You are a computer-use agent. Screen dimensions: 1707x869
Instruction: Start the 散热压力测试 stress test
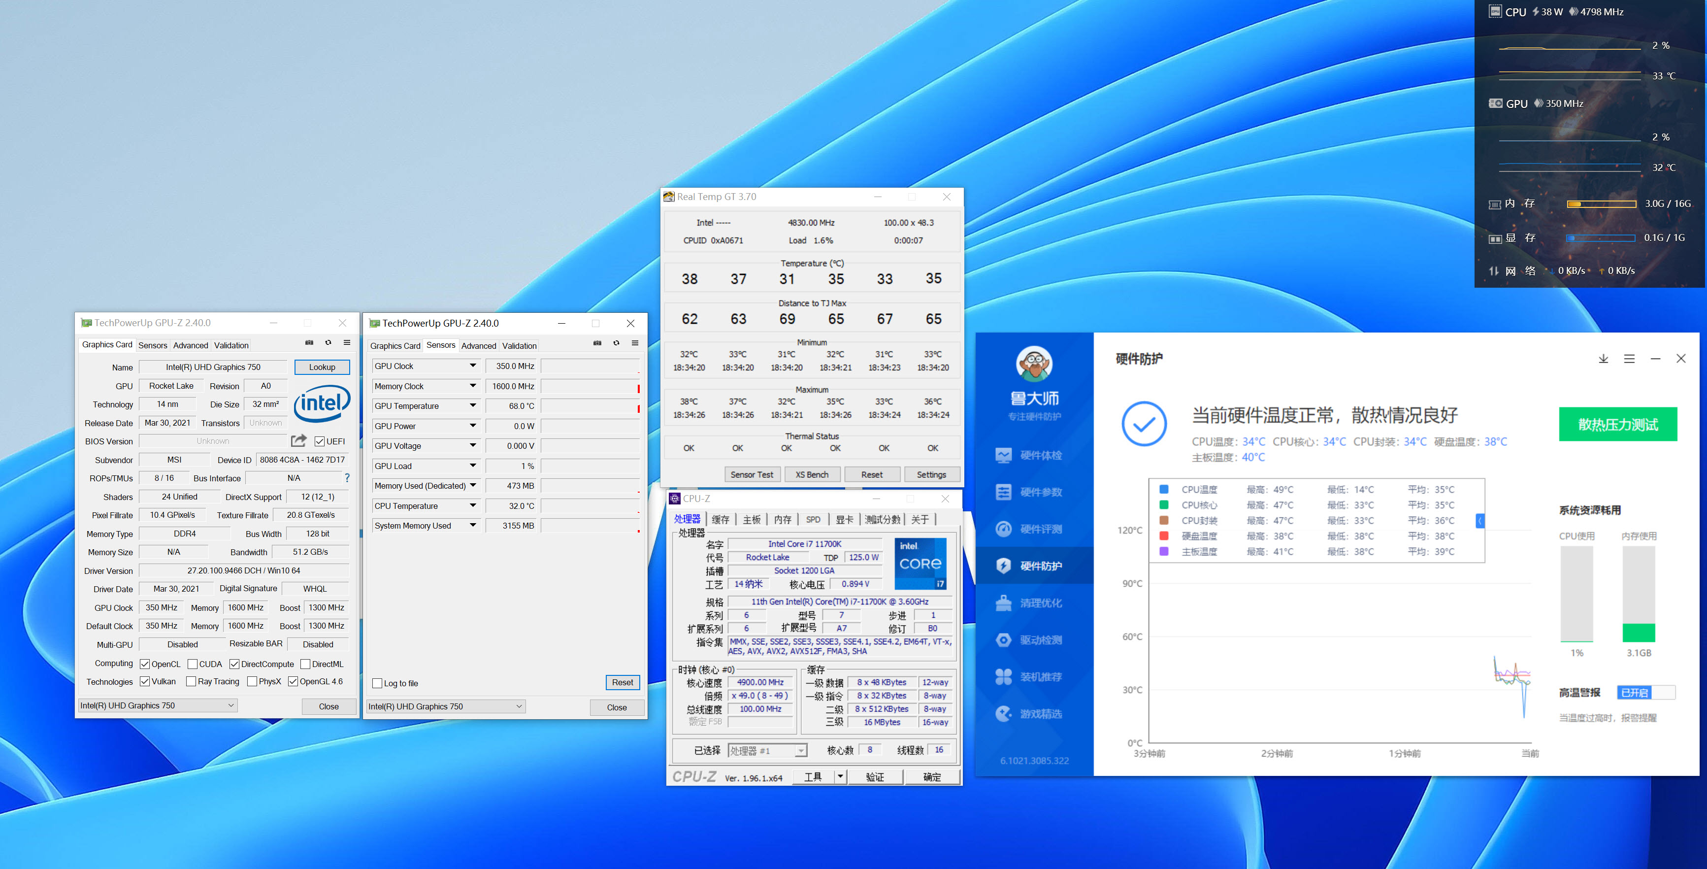[1617, 424]
